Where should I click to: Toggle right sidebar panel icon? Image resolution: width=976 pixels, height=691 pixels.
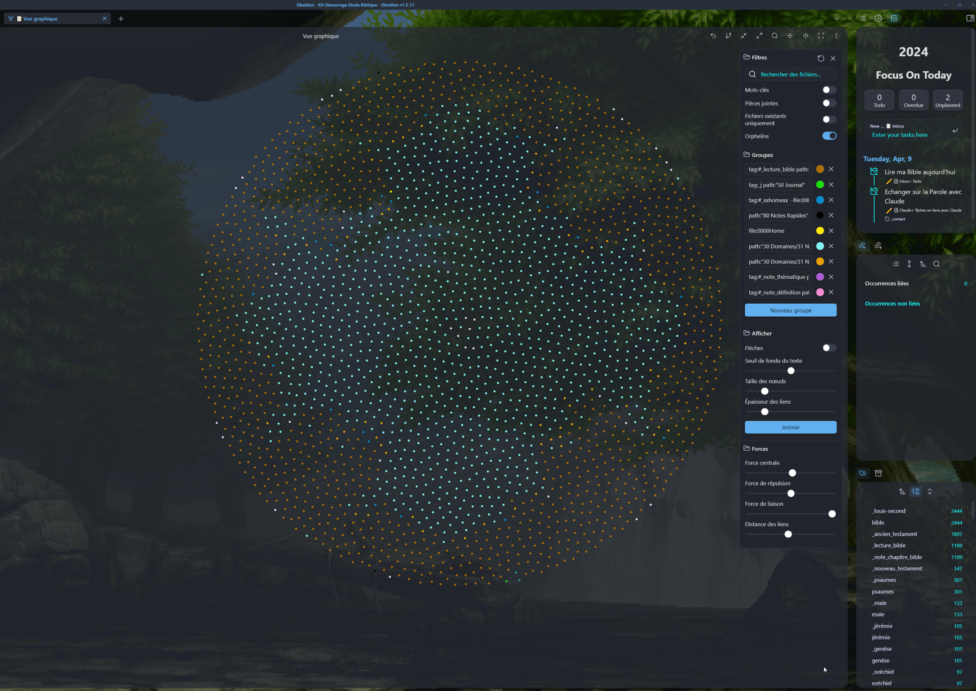[969, 18]
